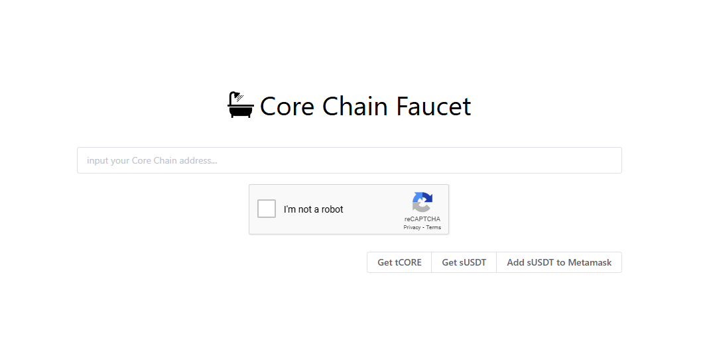The image size is (707, 357).
Task: Click the "input your Core Chain address" placeholder
Action: click(x=152, y=160)
